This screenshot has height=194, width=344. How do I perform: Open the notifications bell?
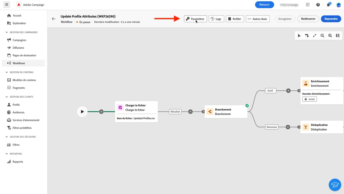pos(328,5)
